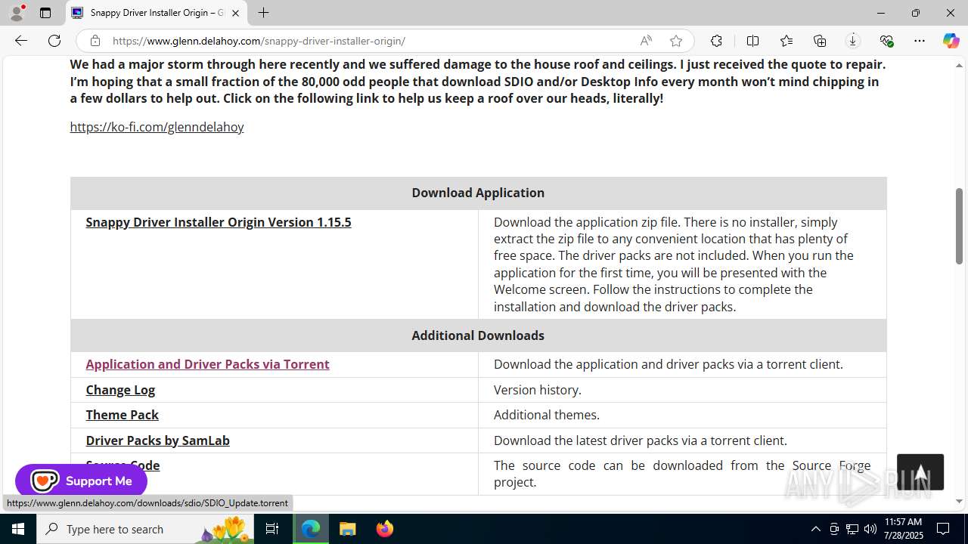The image size is (968, 544).
Task: Close the Snappy Driver Installer tab
Action: 235,13
